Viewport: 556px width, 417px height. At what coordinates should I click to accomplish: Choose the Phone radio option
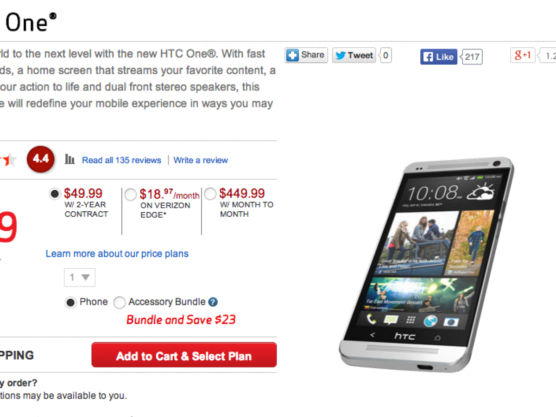coord(70,303)
